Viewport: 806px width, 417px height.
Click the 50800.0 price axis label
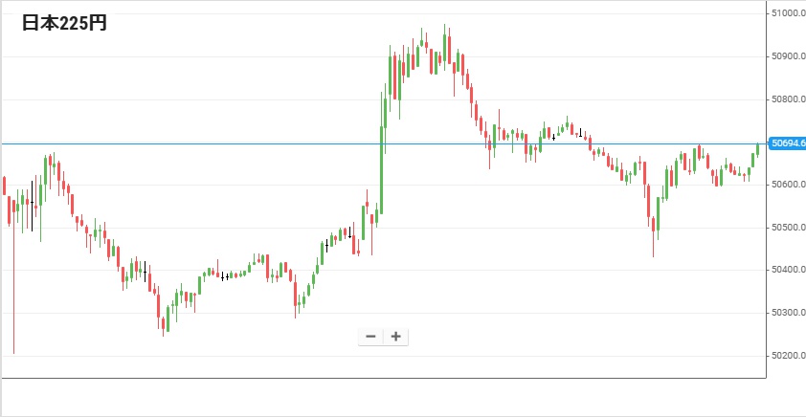coord(787,99)
